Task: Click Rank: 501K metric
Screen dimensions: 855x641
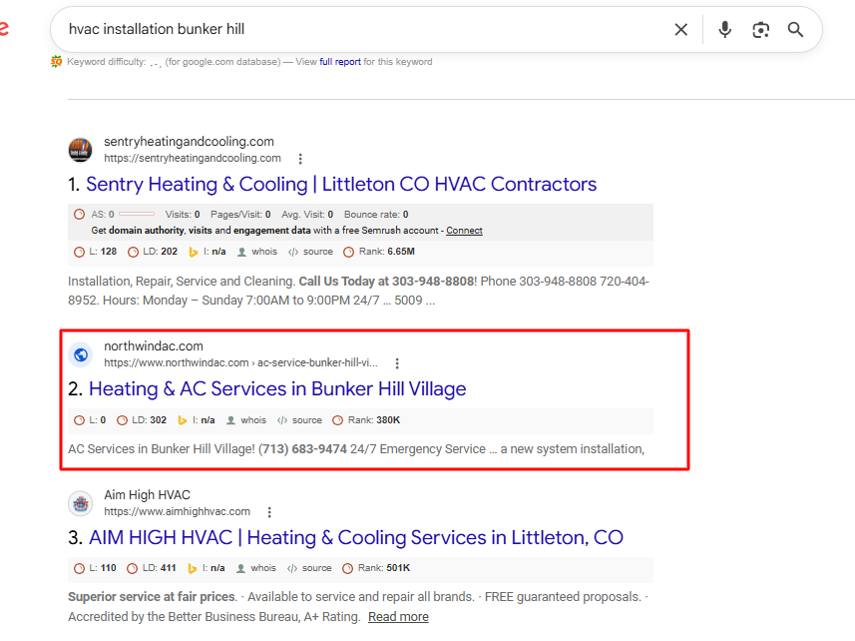Action: pos(376,568)
